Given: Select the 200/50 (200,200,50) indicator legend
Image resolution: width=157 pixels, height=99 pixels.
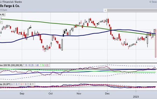Looking at the screenshot, I should (x=11, y=65).
